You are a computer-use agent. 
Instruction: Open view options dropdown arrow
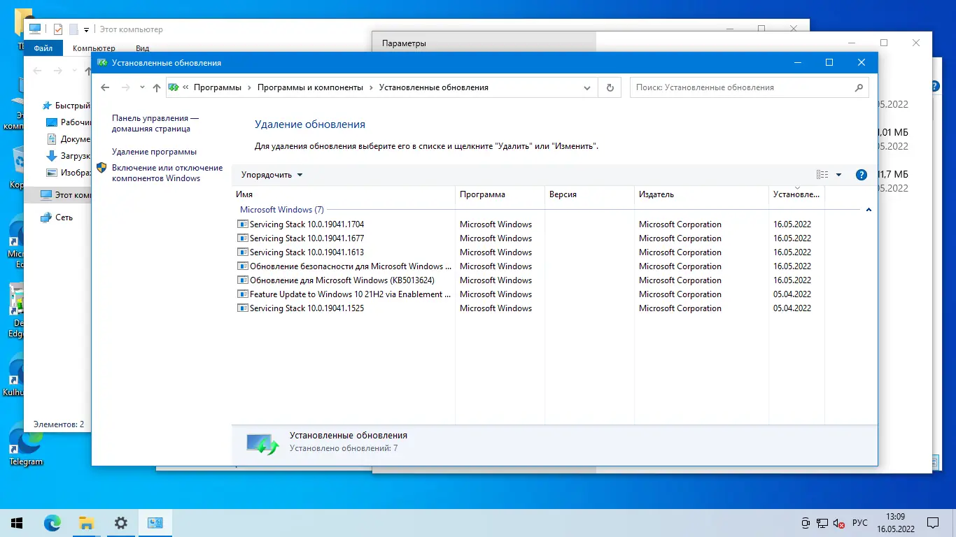(x=838, y=175)
